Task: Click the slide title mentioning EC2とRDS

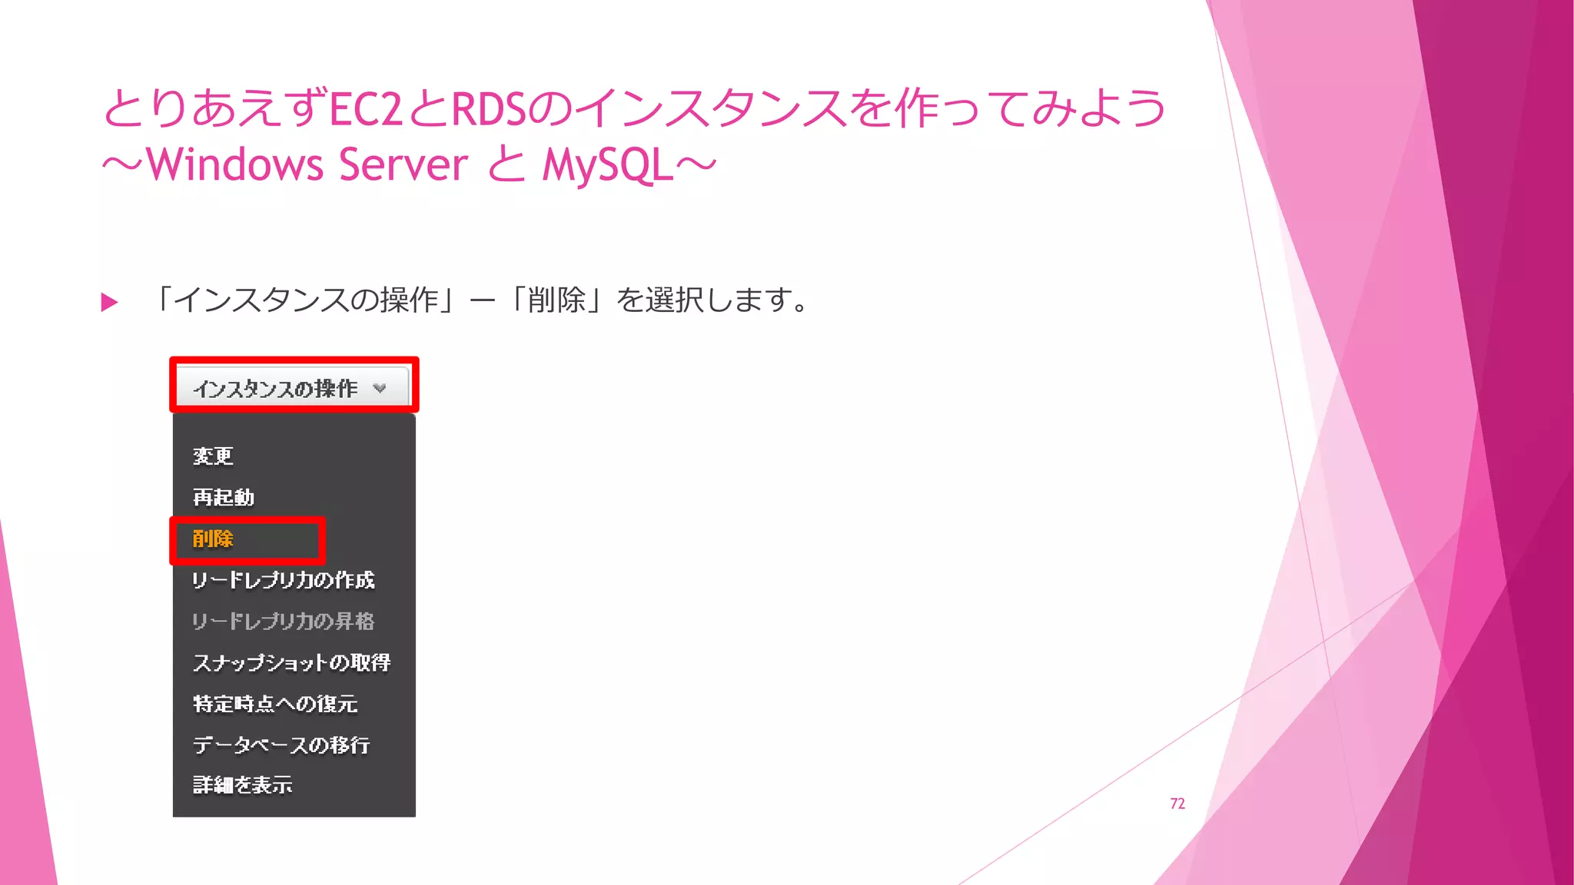Action: click(635, 136)
